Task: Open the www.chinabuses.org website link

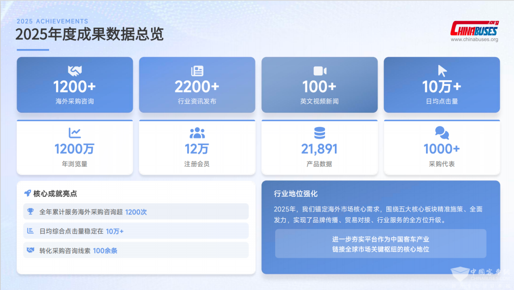Action: pyautogui.click(x=474, y=40)
